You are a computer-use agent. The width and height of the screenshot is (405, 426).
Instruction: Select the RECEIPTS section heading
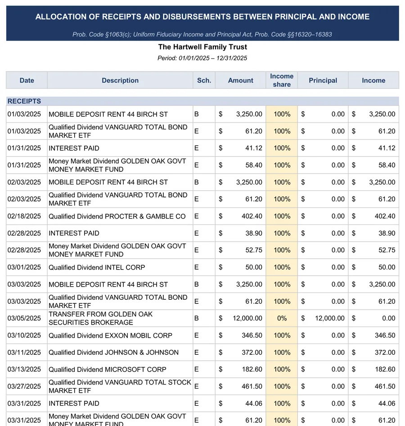click(x=24, y=101)
